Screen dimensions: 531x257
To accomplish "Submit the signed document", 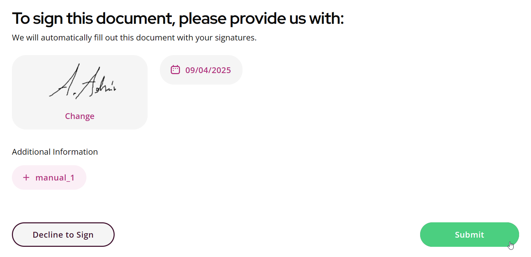I will [x=469, y=235].
